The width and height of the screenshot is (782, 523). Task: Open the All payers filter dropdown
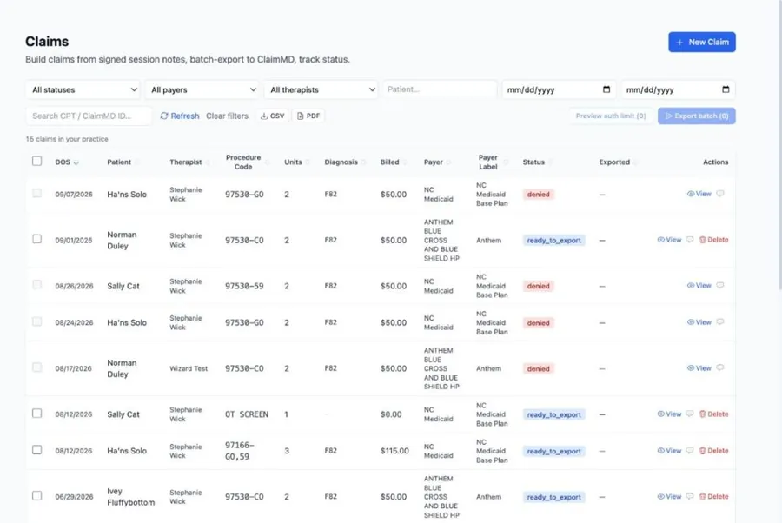tap(202, 89)
